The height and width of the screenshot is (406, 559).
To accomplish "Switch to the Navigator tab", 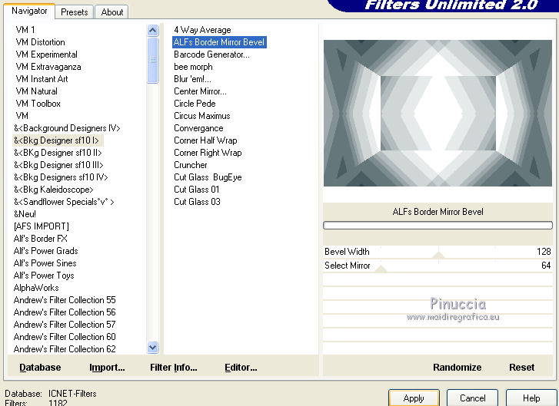I will (29, 11).
